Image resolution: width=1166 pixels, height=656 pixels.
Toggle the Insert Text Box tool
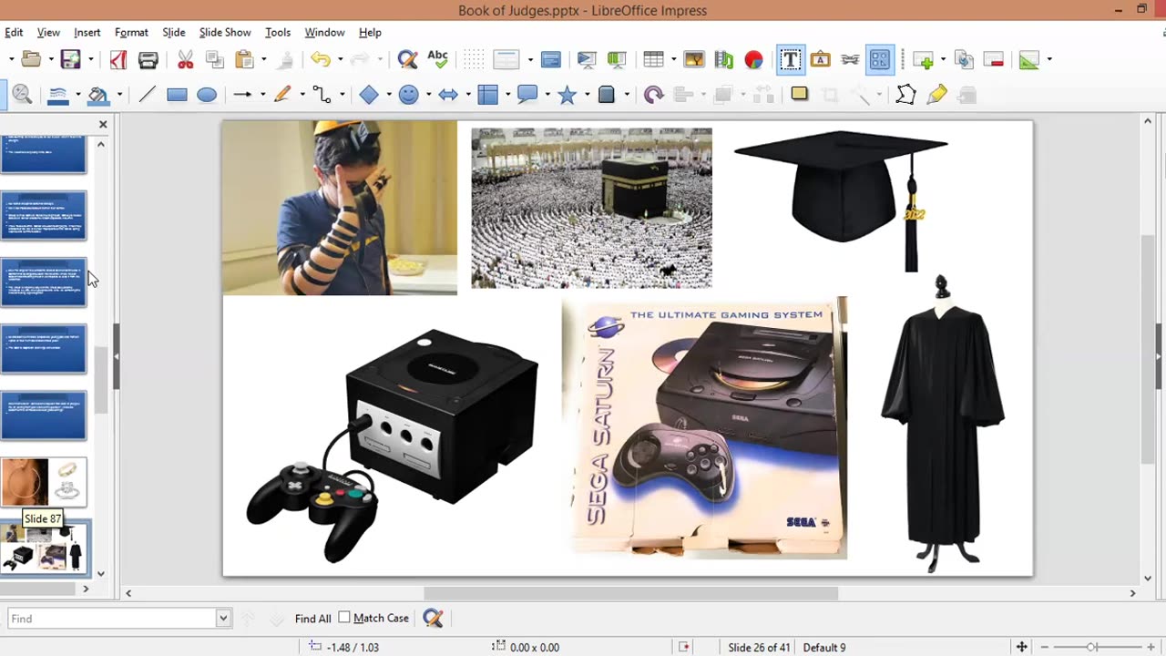point(791,59)
